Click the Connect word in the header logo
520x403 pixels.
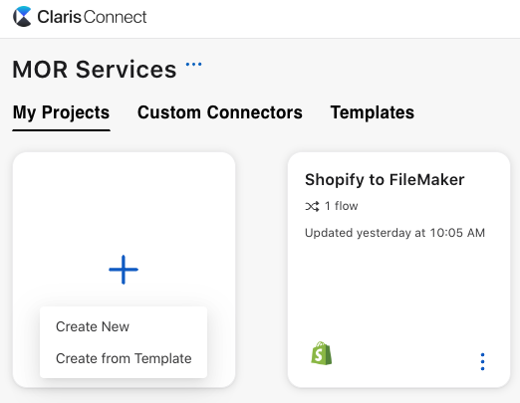[115, 17]
